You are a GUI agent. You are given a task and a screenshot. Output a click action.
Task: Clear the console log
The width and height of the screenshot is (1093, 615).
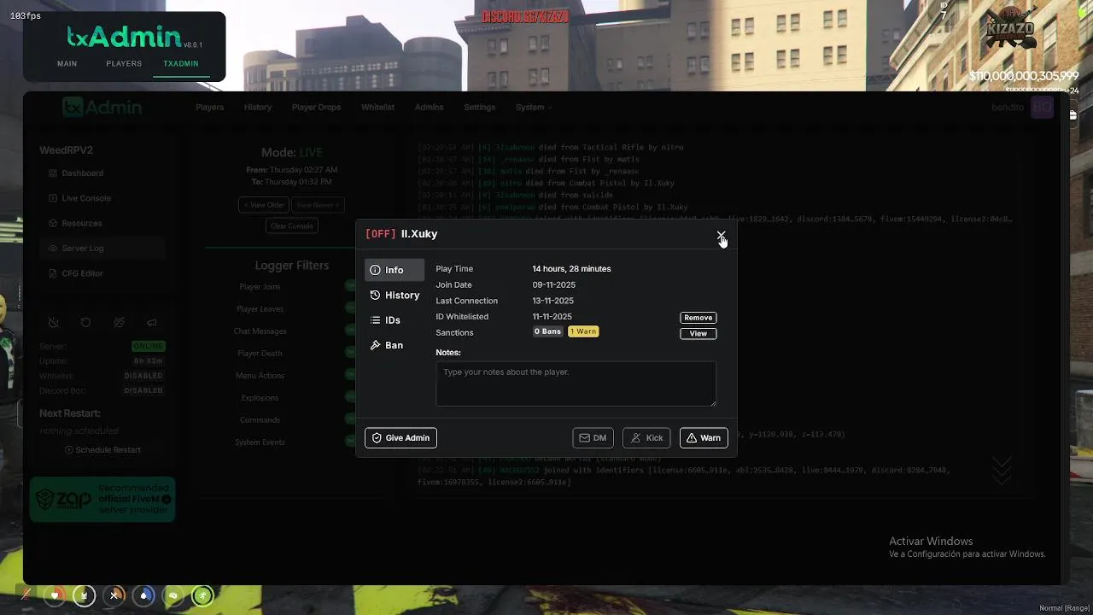[292, 226]
